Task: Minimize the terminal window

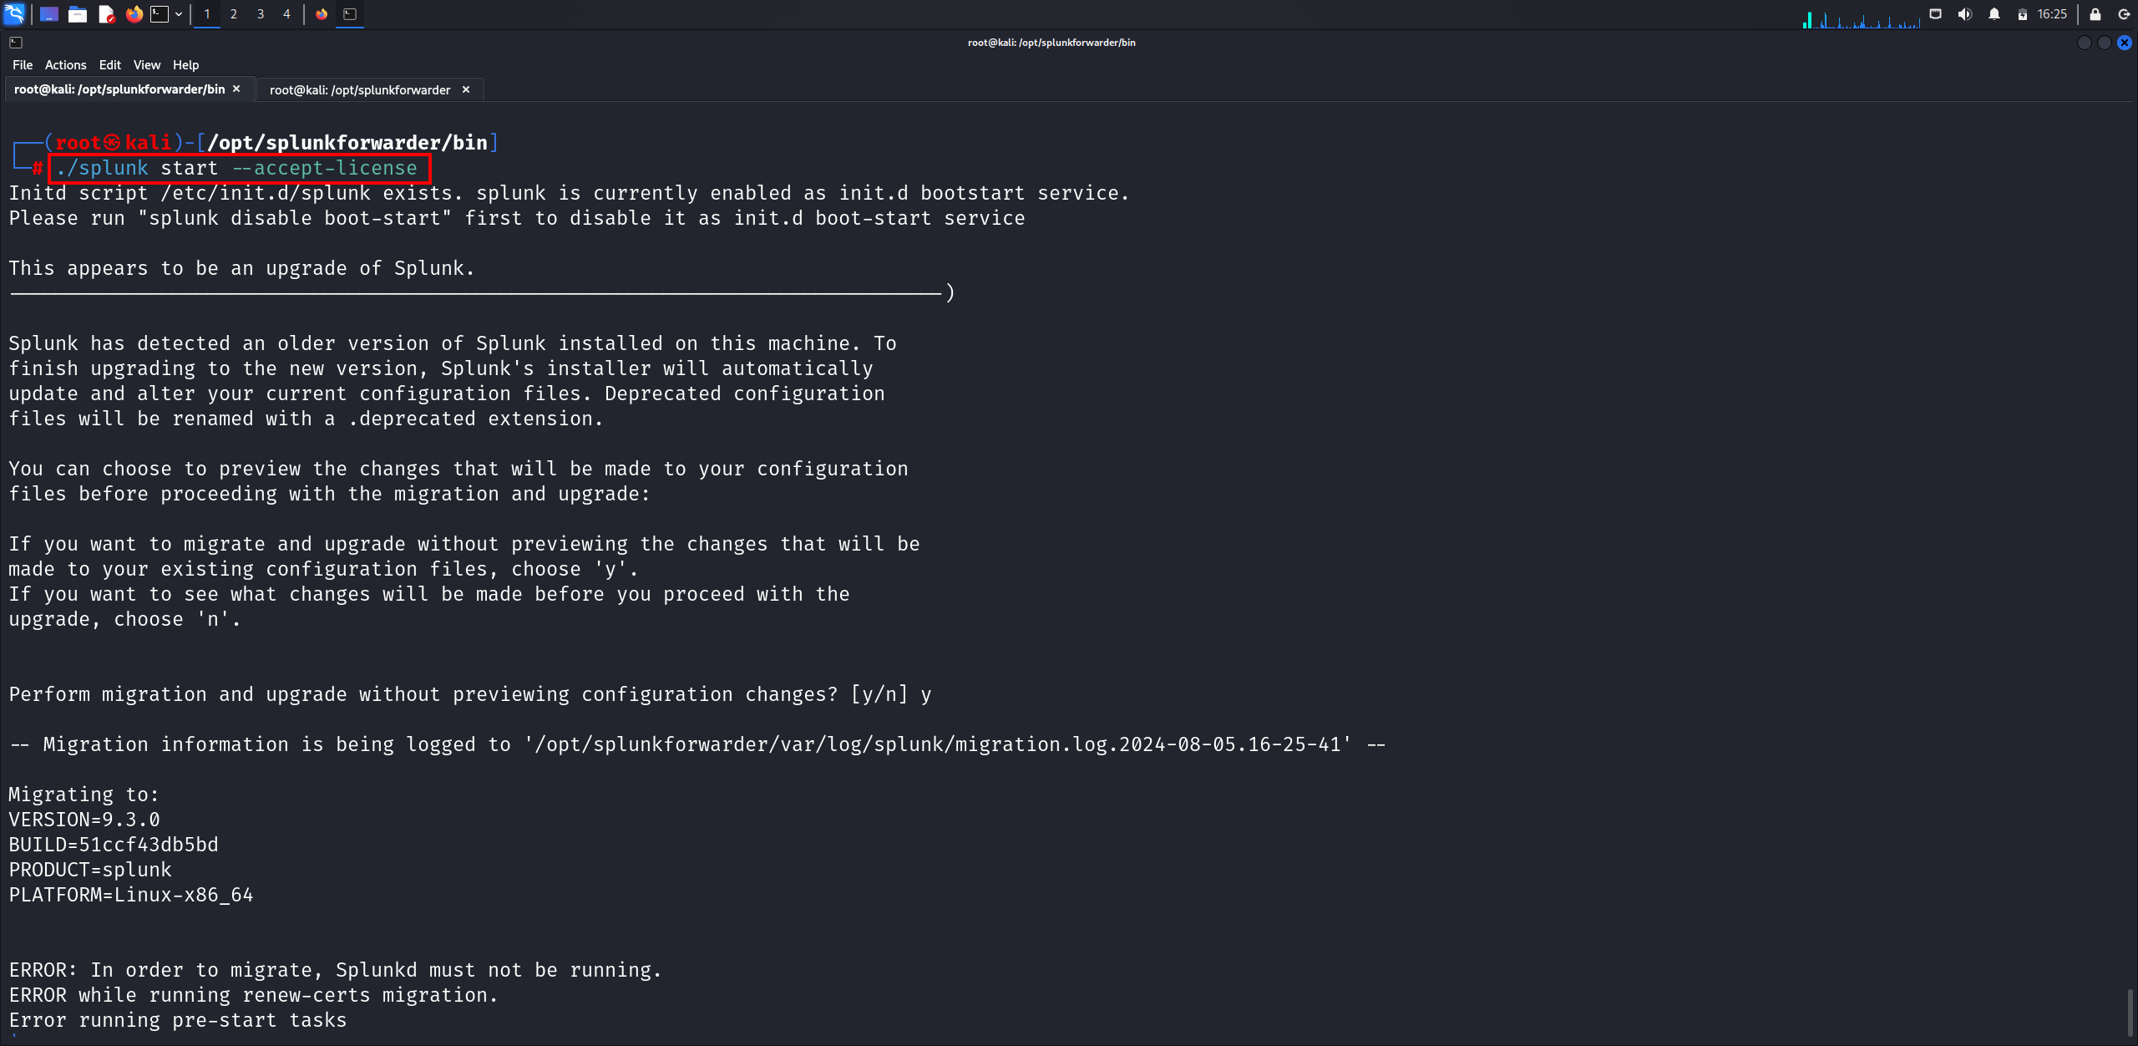Action: [2084, 43]
